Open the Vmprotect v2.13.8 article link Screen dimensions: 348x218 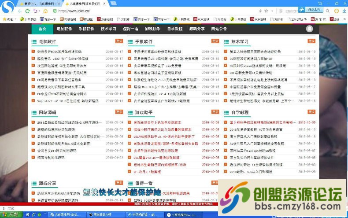[68, 101]
